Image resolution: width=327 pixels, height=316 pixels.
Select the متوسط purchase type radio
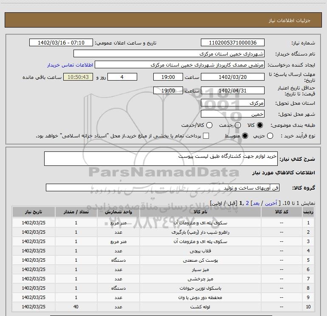pyautogui.click(x=245, y=136)
